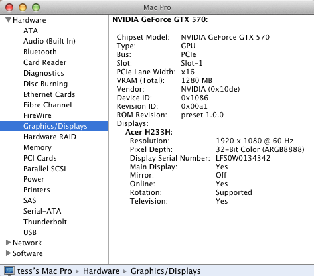Click the PCIe Lane Width value x16
Screen dimensions: 314x276
click(x=187, y=72)
